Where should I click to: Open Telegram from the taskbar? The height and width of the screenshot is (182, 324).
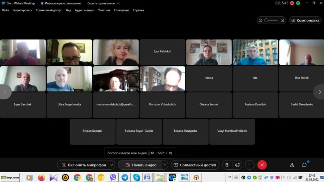(125, 178)
